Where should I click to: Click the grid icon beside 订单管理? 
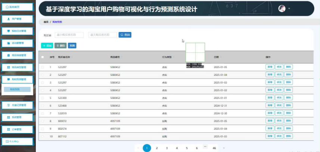[9, 129]
